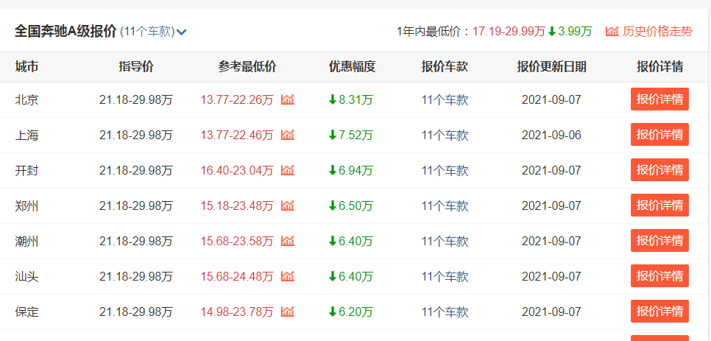Select the lowest price 13.77-22.26万

click(x=237, y=99)
